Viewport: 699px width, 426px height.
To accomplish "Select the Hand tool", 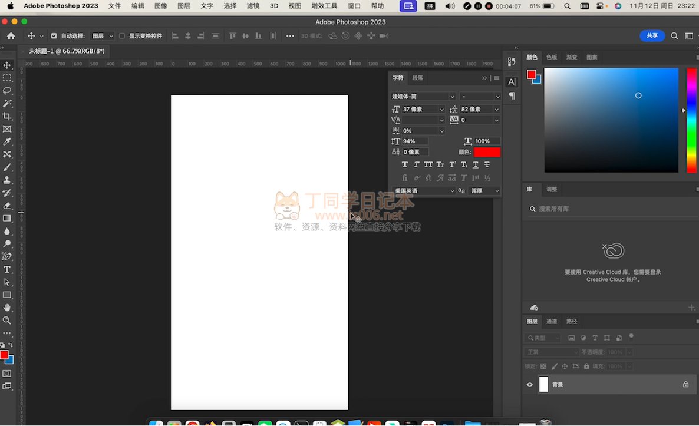I will tap(7, 308).
